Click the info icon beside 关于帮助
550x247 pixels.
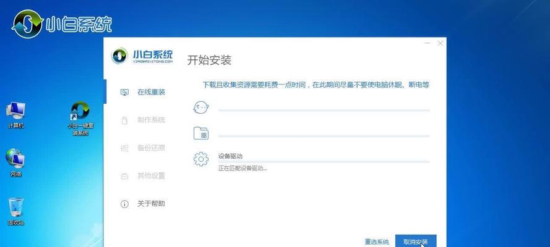coord(124,204)
